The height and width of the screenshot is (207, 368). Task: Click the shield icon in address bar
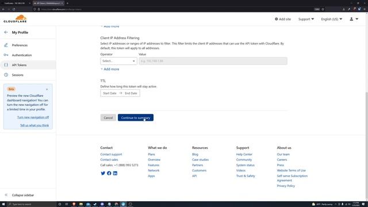(34, 9)
